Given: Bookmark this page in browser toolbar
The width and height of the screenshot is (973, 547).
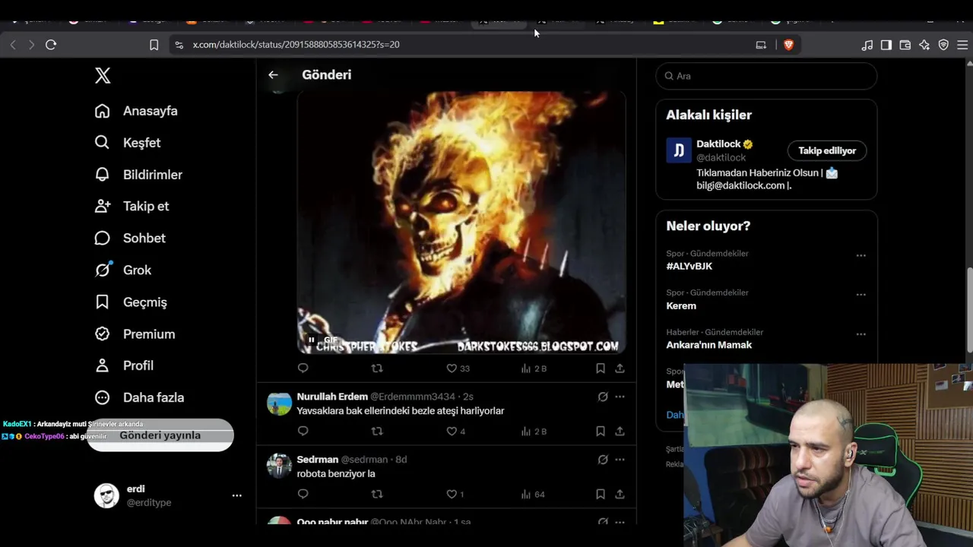Looking at the screenshot, I should pyautogui.click(x=154, y=45).
